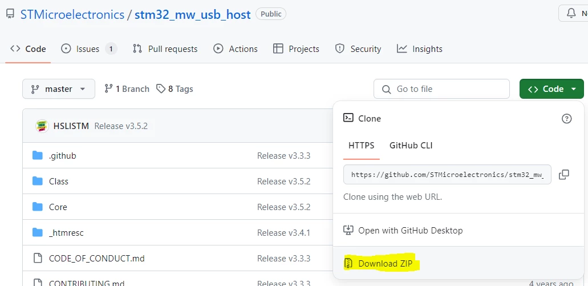Open the HSLISTM author link
Image resolution: width=588 pixels, height=286 pixels.
pyautogui.click(x=71, y=126)
